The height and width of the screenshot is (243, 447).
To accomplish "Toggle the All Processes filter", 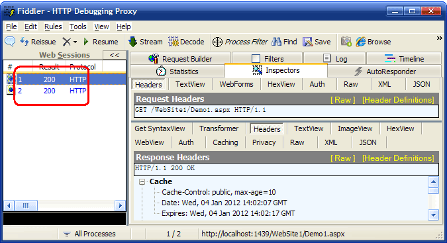I will coord(89,234).
